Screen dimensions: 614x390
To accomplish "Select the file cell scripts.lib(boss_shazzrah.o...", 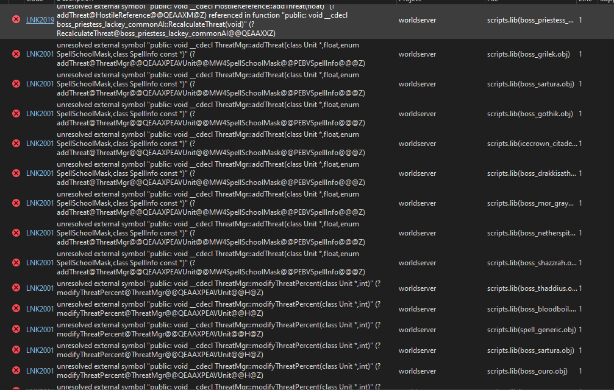I will click(x=532, y=263).
